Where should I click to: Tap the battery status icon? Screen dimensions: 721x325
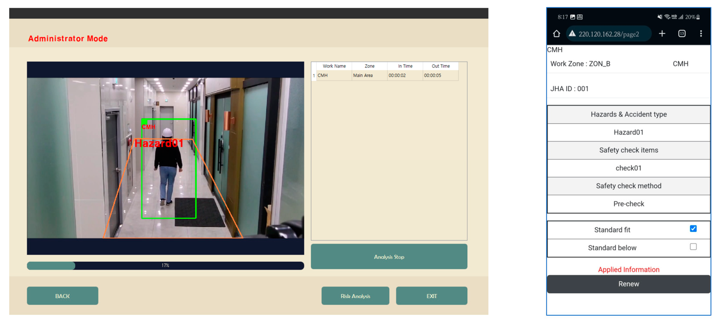[x=698, y=17]
